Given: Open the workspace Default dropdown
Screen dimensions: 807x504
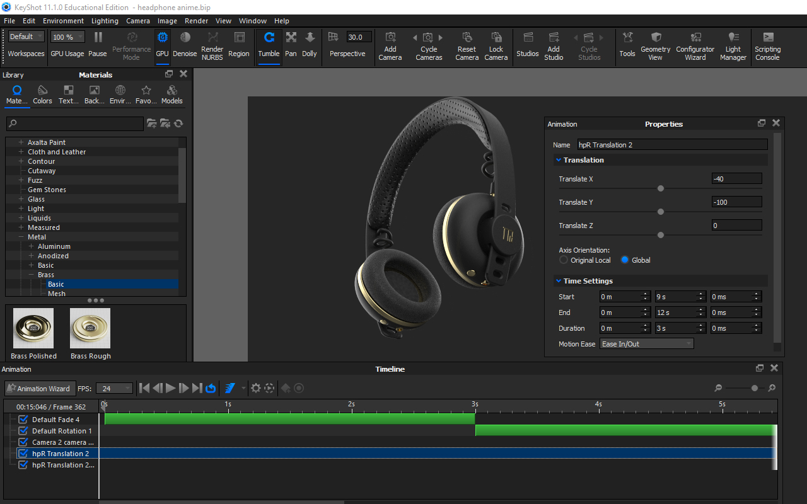Looking at the screenshot, I should pyautogui.click(x=26, y=37).
